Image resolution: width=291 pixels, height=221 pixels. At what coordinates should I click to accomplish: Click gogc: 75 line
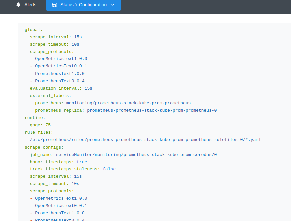(40, 125)
